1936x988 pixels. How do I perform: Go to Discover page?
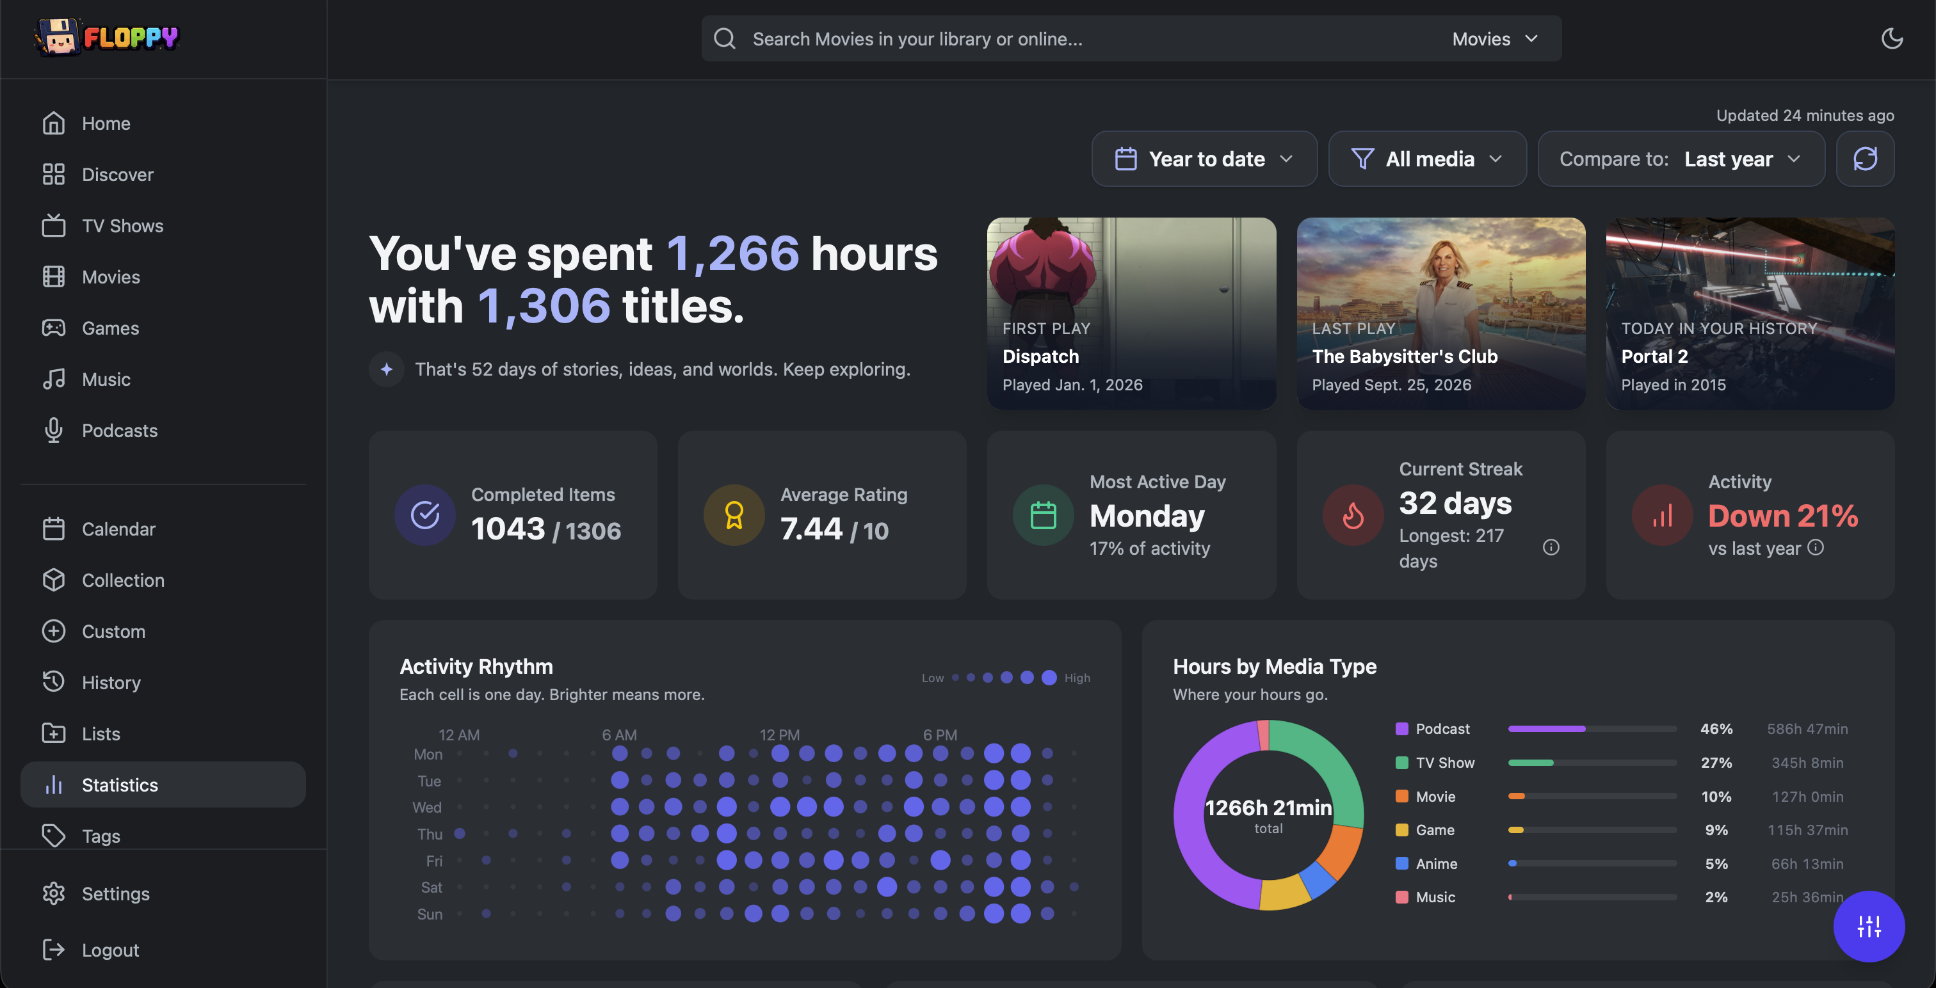click(163, 174)
